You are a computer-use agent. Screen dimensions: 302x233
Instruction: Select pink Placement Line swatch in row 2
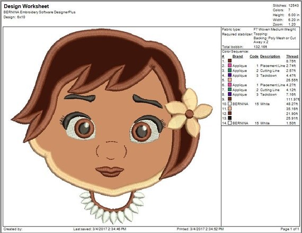(x=229, y=66)
